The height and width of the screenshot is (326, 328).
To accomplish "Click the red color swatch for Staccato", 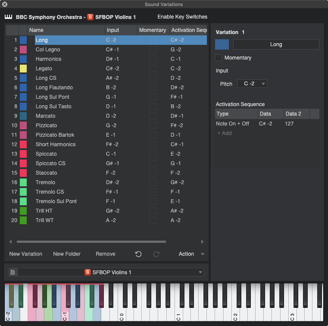I will point(23,173).
